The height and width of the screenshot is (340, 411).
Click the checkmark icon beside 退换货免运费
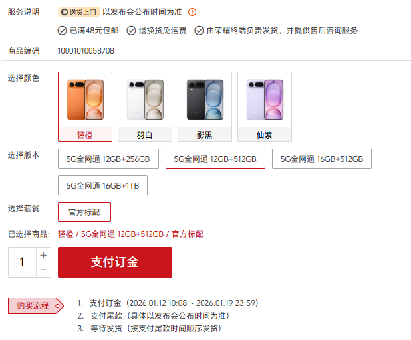point(131,31)
